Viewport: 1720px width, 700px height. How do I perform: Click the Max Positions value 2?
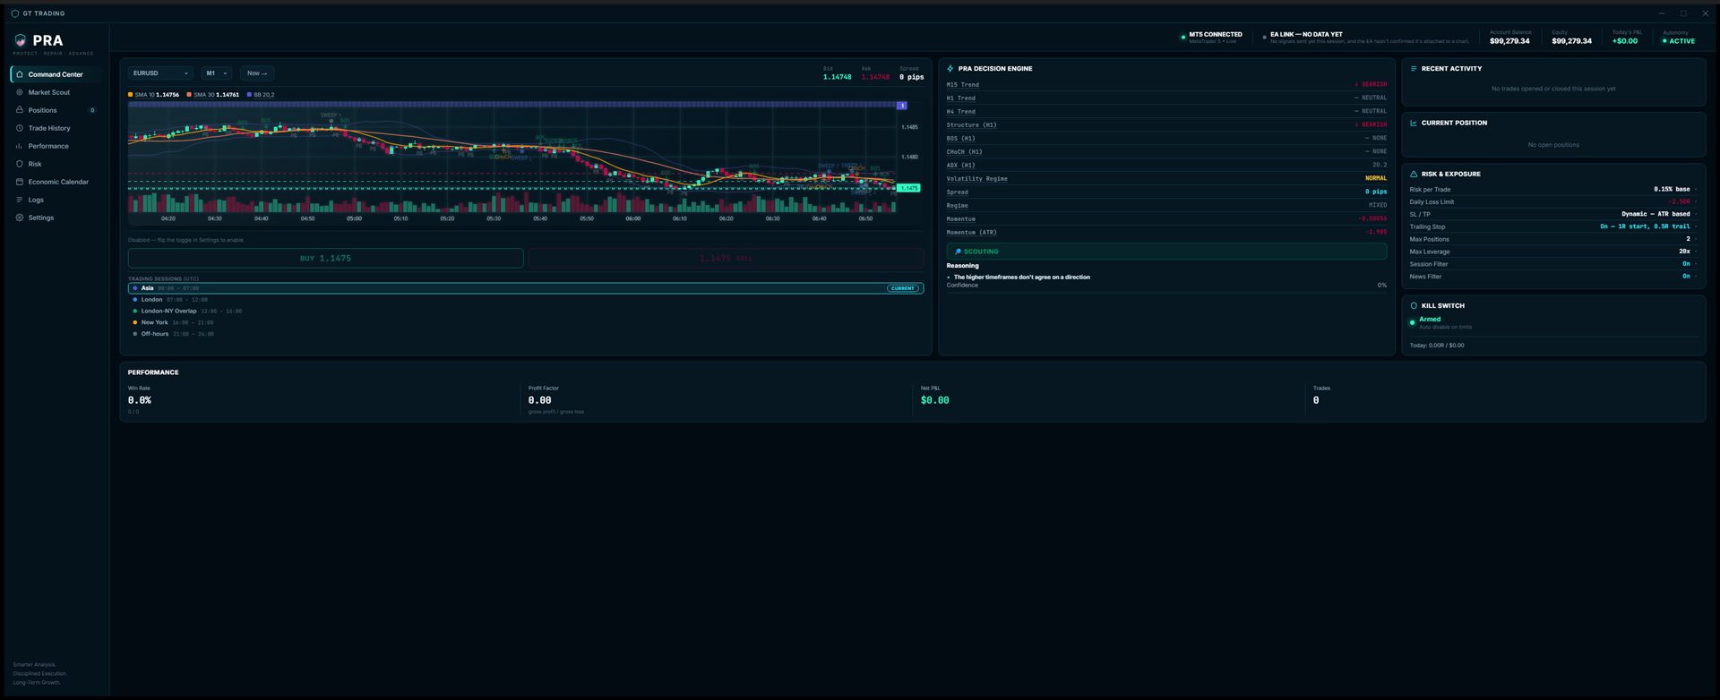1688,239
